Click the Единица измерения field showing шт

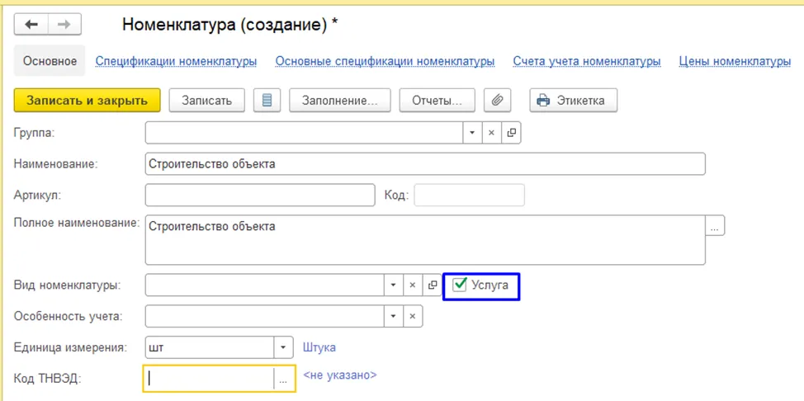(210, 347)
